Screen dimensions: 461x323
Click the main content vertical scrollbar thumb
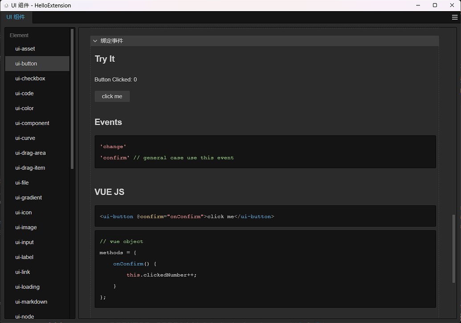coord(454,249)
